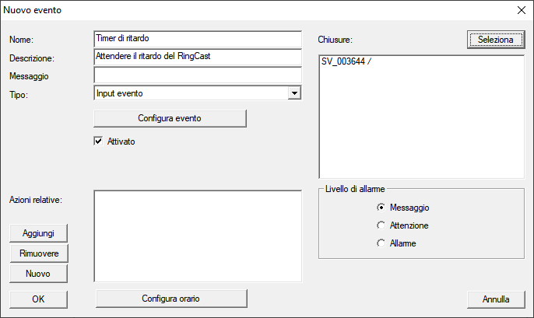Select the Messaggio alarm level

(x=381, y=208)
